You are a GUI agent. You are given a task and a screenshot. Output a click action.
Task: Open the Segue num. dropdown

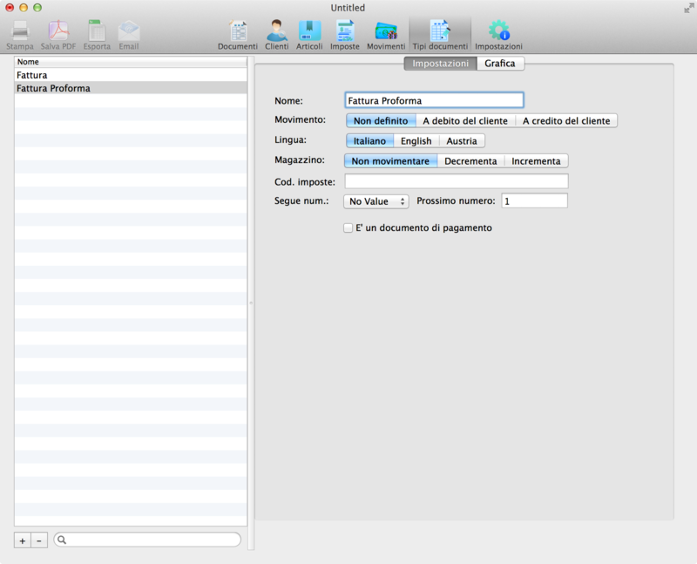coord(376,201)
